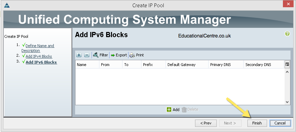Click the window title bar app icon
This screenshot has height=132, width=296.
point(7,5)
